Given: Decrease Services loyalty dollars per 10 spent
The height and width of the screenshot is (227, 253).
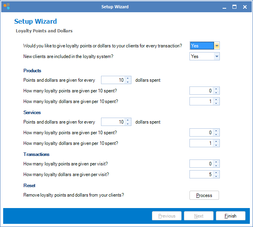Looking at the screenshot, I should [x=216, y=145].
